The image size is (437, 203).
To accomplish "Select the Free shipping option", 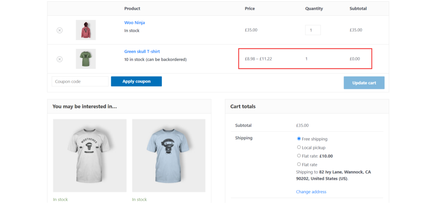I will point(299,138).
